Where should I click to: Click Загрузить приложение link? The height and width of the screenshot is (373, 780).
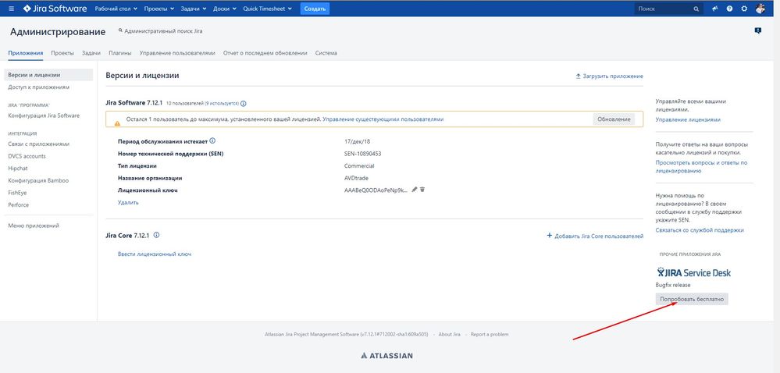point(609,76)
